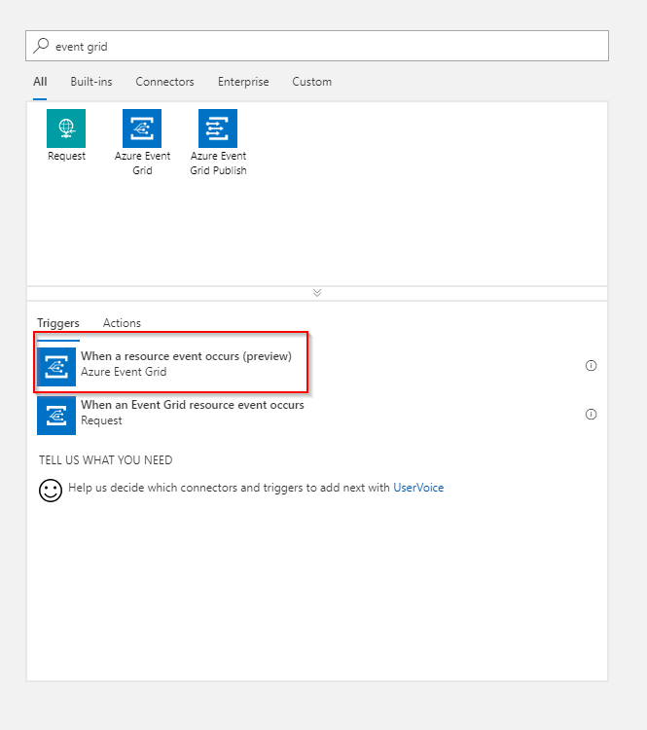647x730 pixels.
Task: Show info for 'When an Event Grid resource event occurs'
Action: pyautogui.click(x=592, y=415)
